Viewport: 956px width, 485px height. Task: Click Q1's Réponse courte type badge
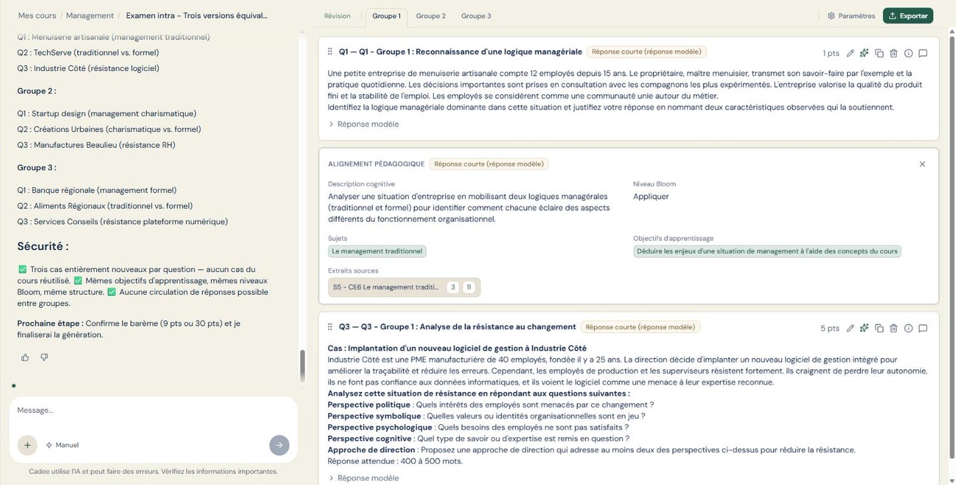tap(646, 52)
